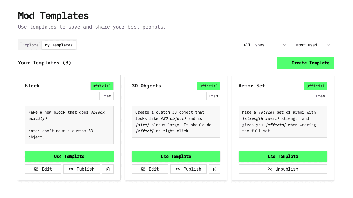Open the All Types filter dropdown

tap(264, 45)
